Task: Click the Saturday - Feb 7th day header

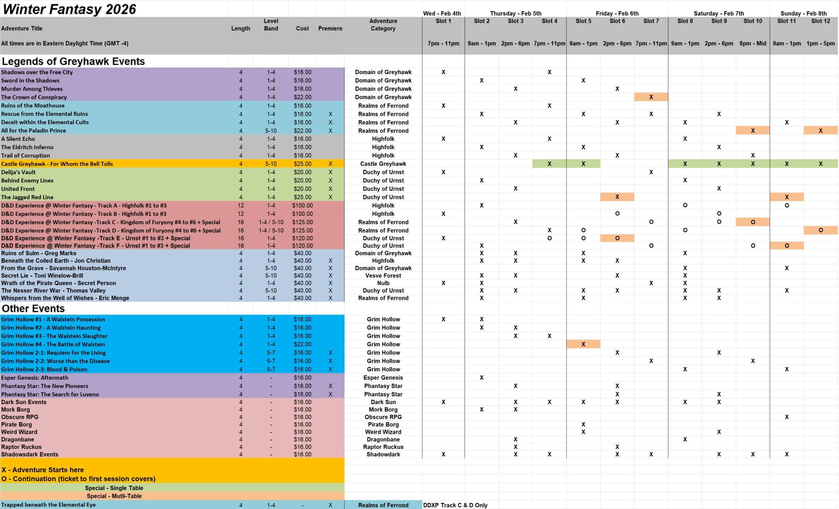Action: [718, 14]
